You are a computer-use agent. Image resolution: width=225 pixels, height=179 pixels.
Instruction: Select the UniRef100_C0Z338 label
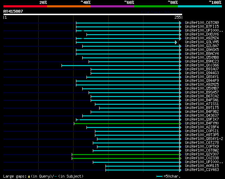click(202, 158)
